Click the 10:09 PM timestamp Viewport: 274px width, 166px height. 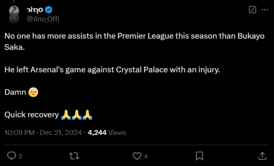(20, 133)
